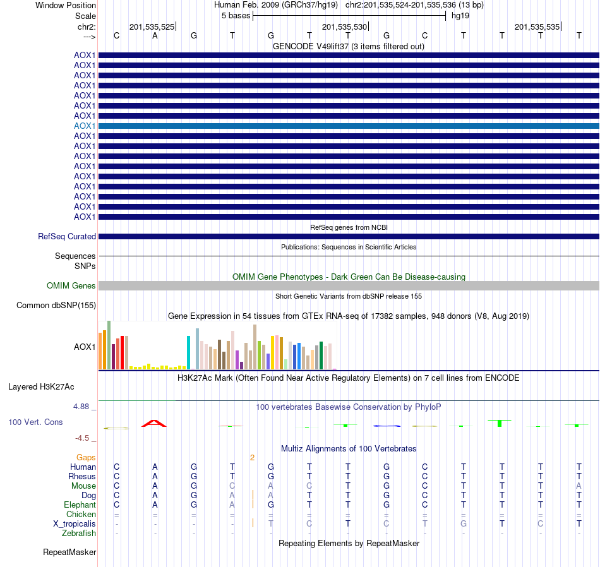Click the Sequences track label
Viewport: 600px width, 567px height.
coord(75,256)
